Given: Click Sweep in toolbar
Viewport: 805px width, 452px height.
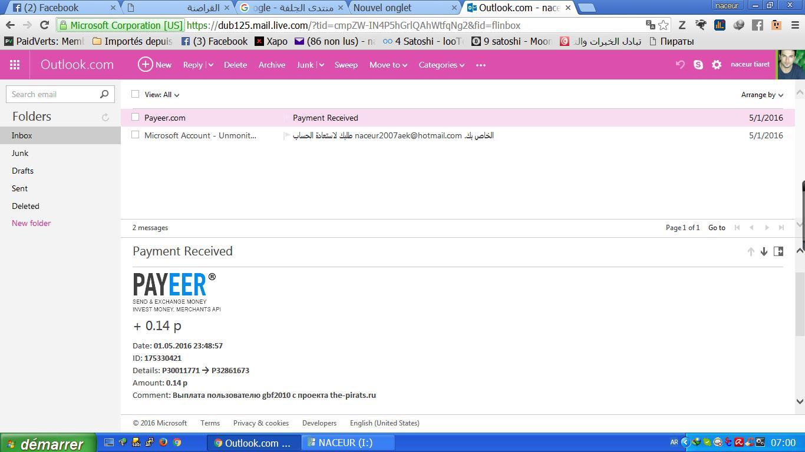Looking at the screenshot, I should pos(346,65).
